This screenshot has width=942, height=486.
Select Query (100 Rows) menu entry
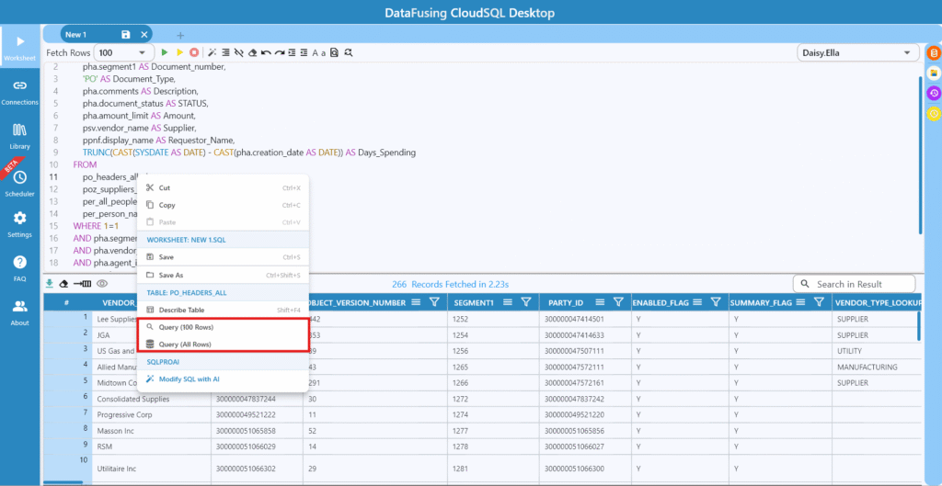[223, 327]
